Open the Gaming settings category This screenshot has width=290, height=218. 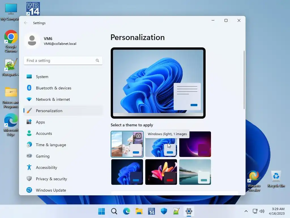pyautogui.click(x=63, y=156)
